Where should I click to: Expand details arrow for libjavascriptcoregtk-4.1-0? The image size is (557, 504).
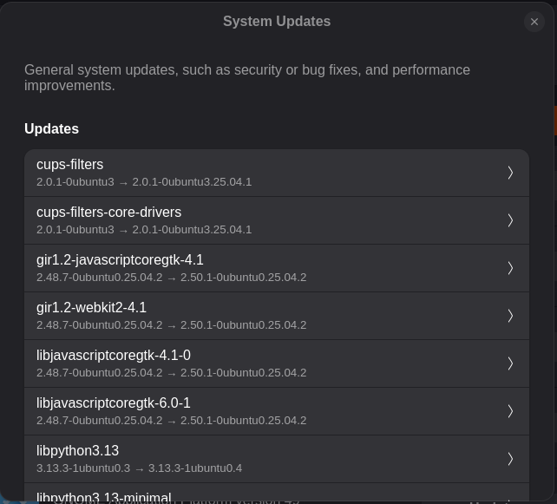pos(510,363)
